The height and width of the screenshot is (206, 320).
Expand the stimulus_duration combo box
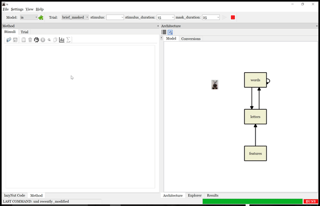click(165, 17)
